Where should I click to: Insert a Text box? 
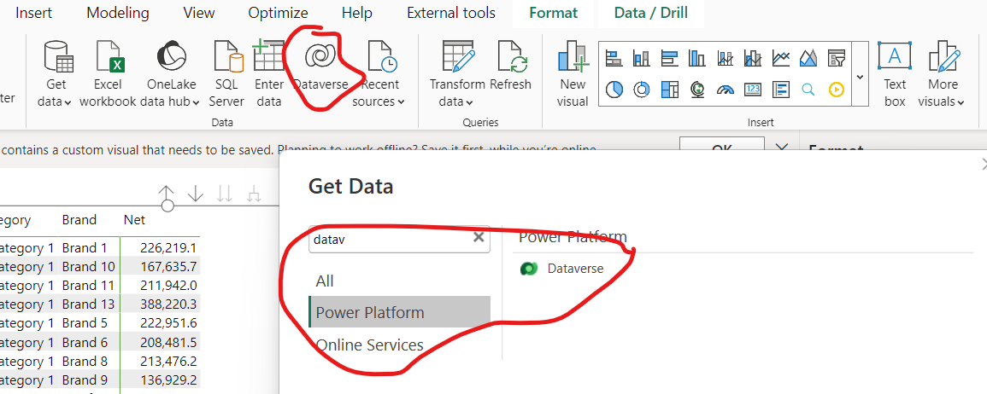pos(895,73)
